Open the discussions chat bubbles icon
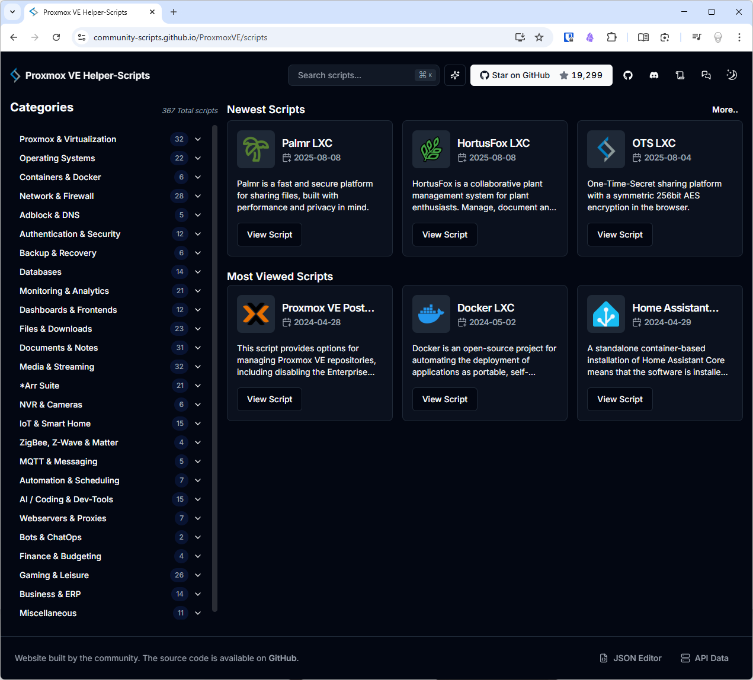Screen dimensions: 753x680 706,75
